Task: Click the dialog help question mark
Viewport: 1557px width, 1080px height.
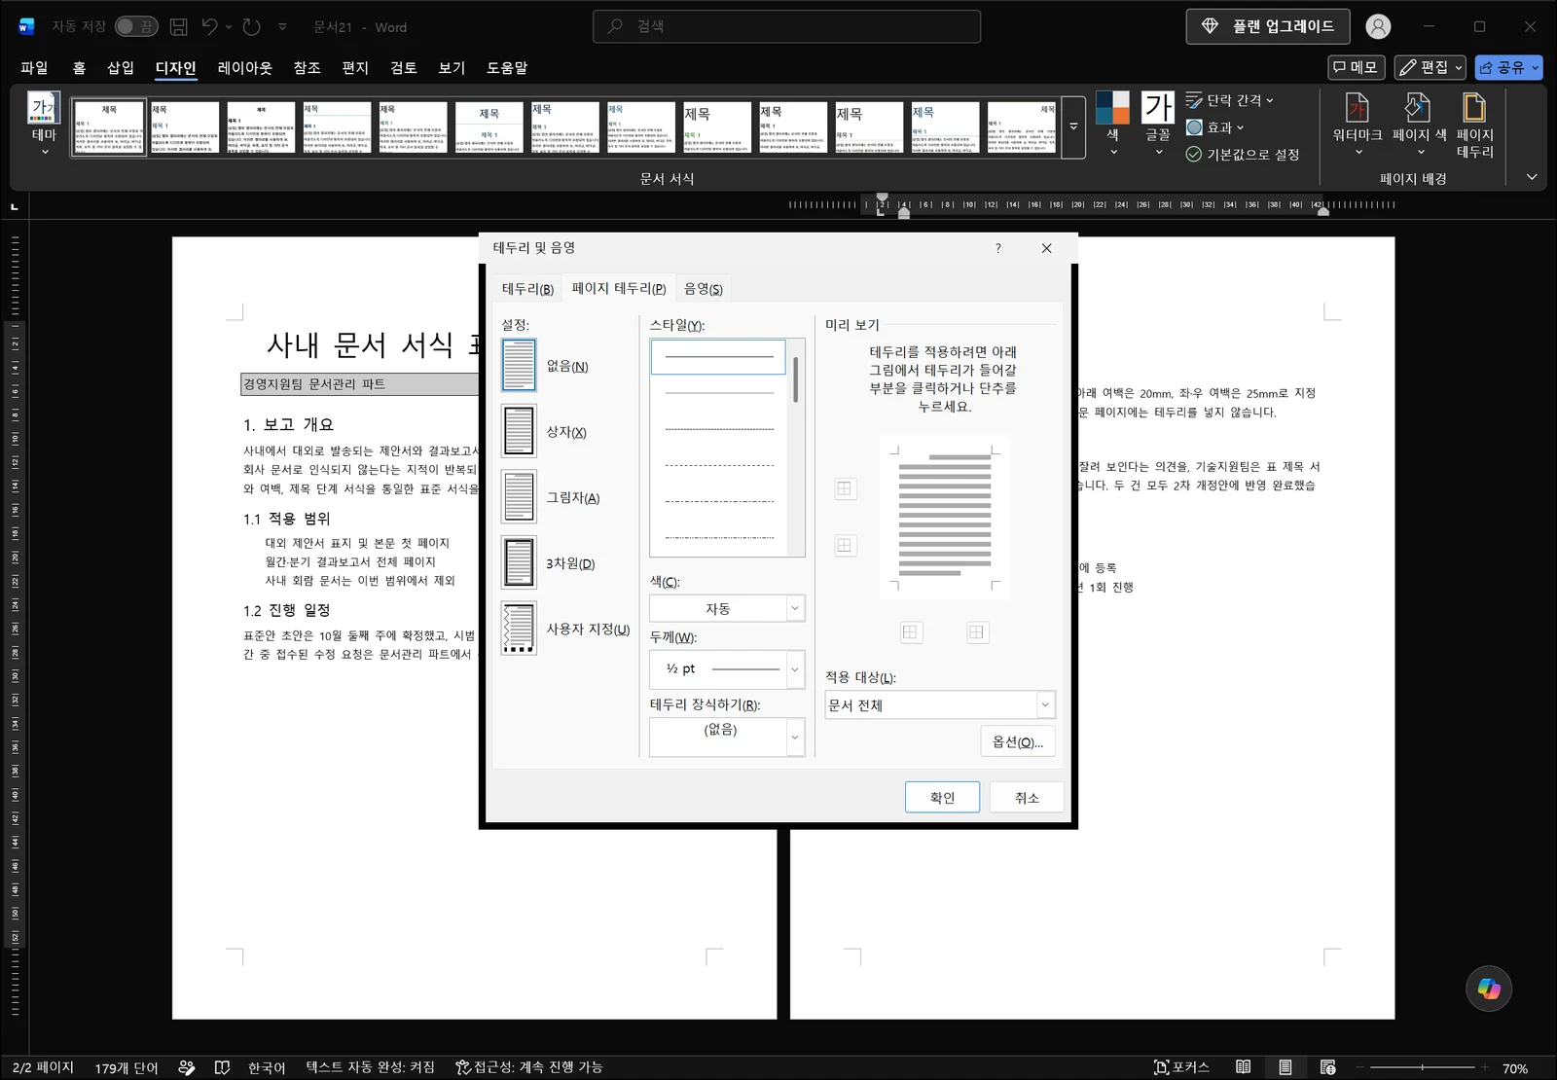Action: (997, 248)
